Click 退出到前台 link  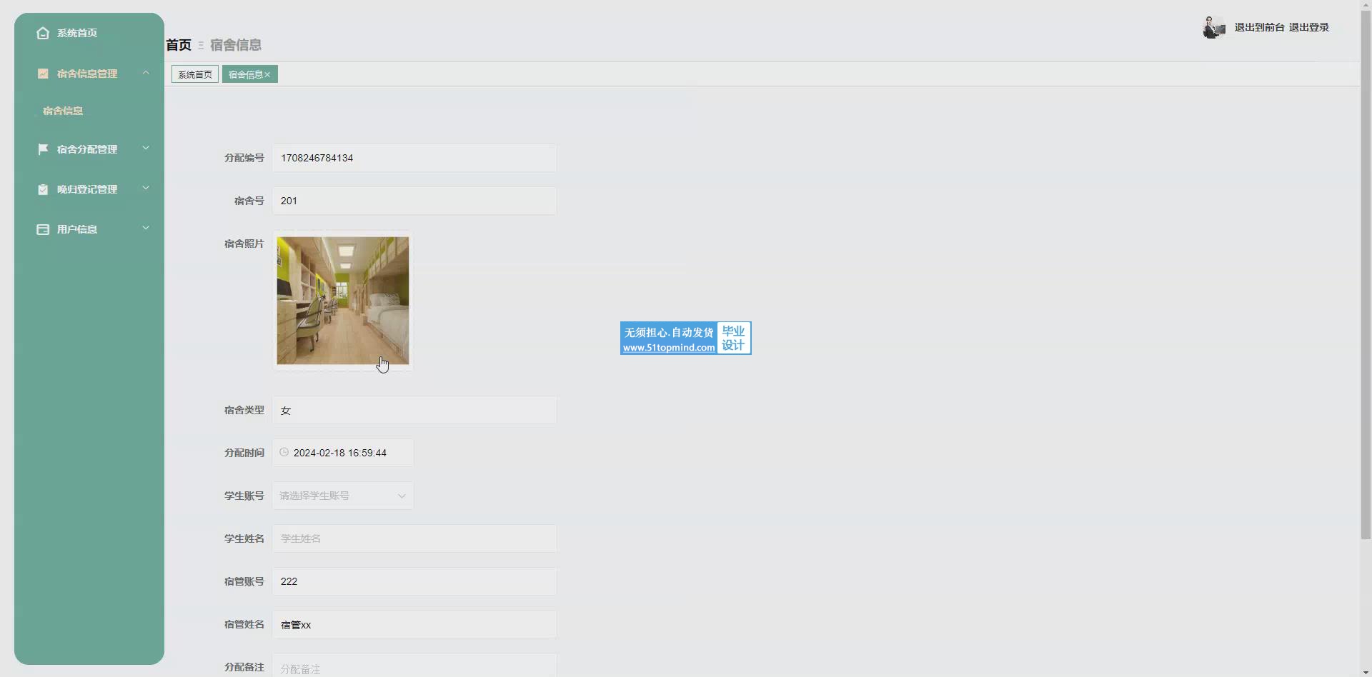coord(1259,27)
